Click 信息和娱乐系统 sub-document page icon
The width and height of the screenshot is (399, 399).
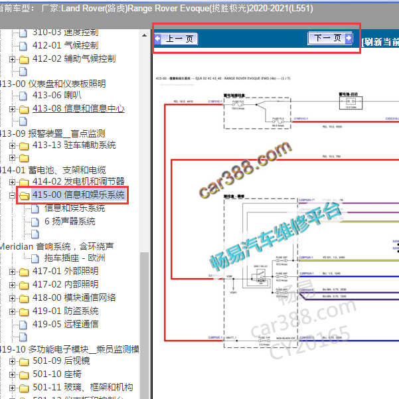coord(35,209)
